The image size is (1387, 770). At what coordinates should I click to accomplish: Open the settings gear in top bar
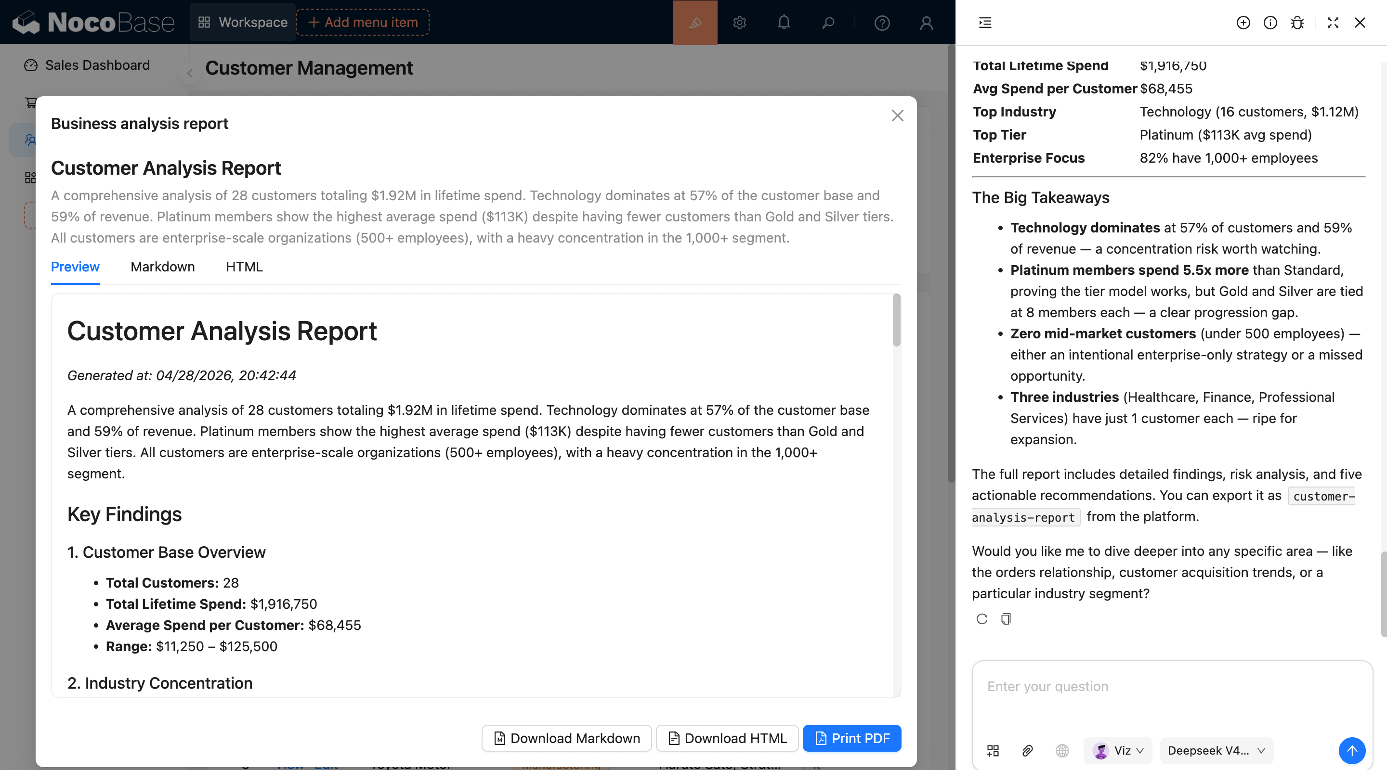pos(739,23)
